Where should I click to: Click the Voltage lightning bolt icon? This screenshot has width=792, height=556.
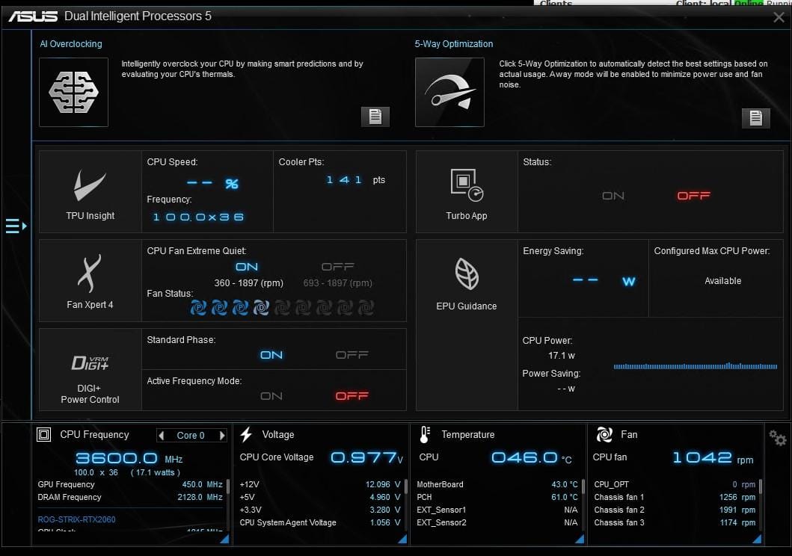pyautogui.click(x=246, y=434)
